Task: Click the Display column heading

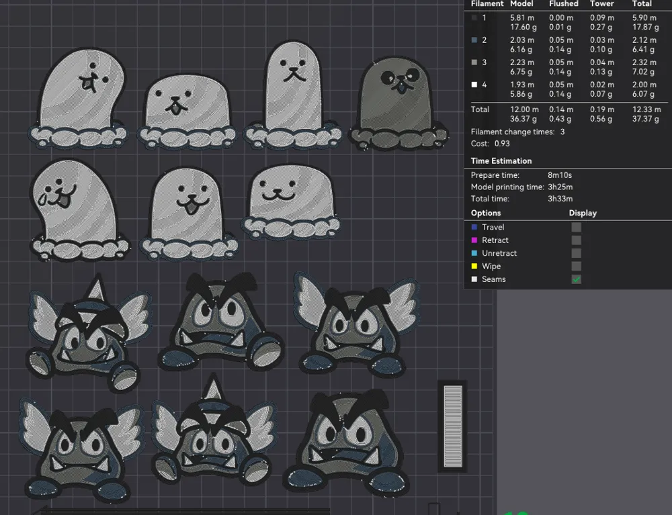Action: 583,213
